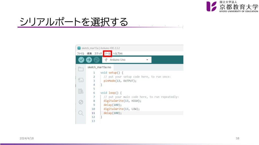Open the Debug panel sidebar icon
259x145 pixels.
pyautogui.click(x=81, y=102)
